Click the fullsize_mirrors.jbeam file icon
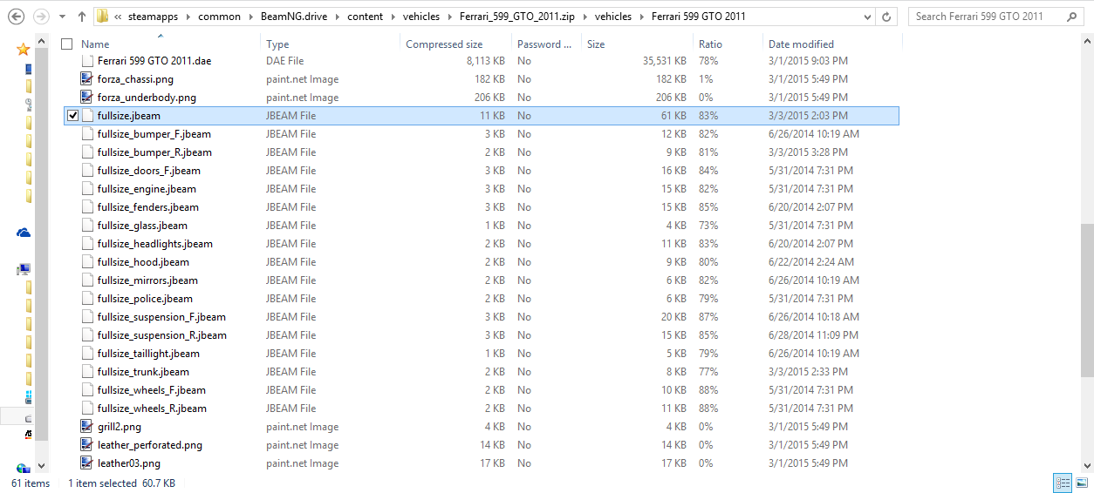The width and height of the screenshot is (1094, 493). click(86, 280)
